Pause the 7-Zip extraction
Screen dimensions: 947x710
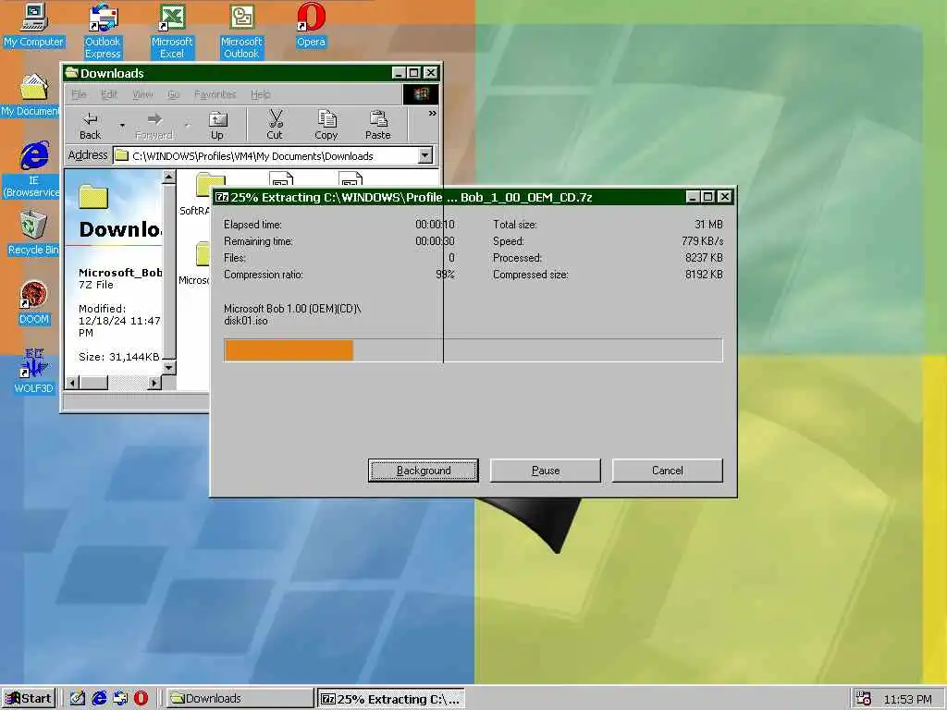(x=546, y=471)
